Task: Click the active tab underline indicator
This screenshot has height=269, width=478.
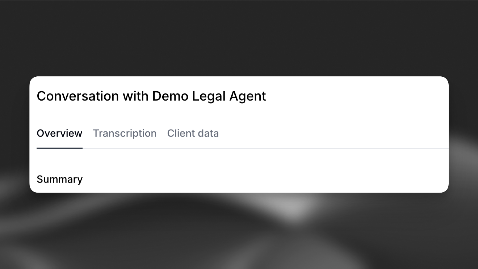Action: 59,148
